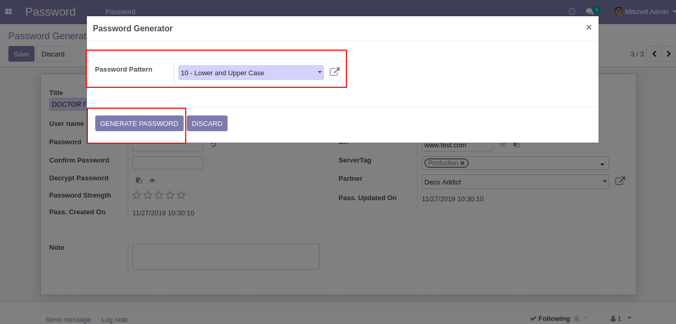
Task: Set password strength to four stars
Action: click(170, 195)
